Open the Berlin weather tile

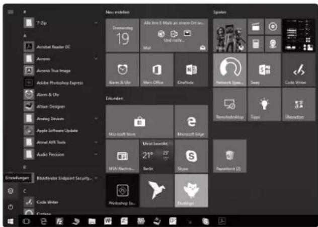[x=157, y=156]
